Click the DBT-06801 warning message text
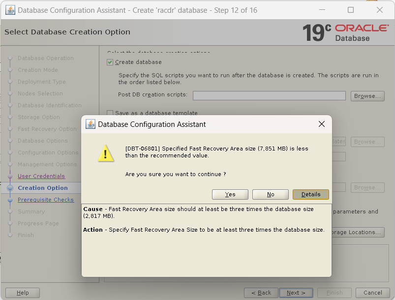 click(x=216, y=152)
